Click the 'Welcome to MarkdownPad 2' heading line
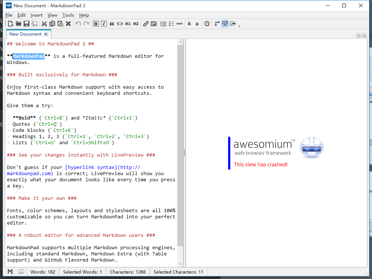This screenshot has width=372, height=279. 50,44
